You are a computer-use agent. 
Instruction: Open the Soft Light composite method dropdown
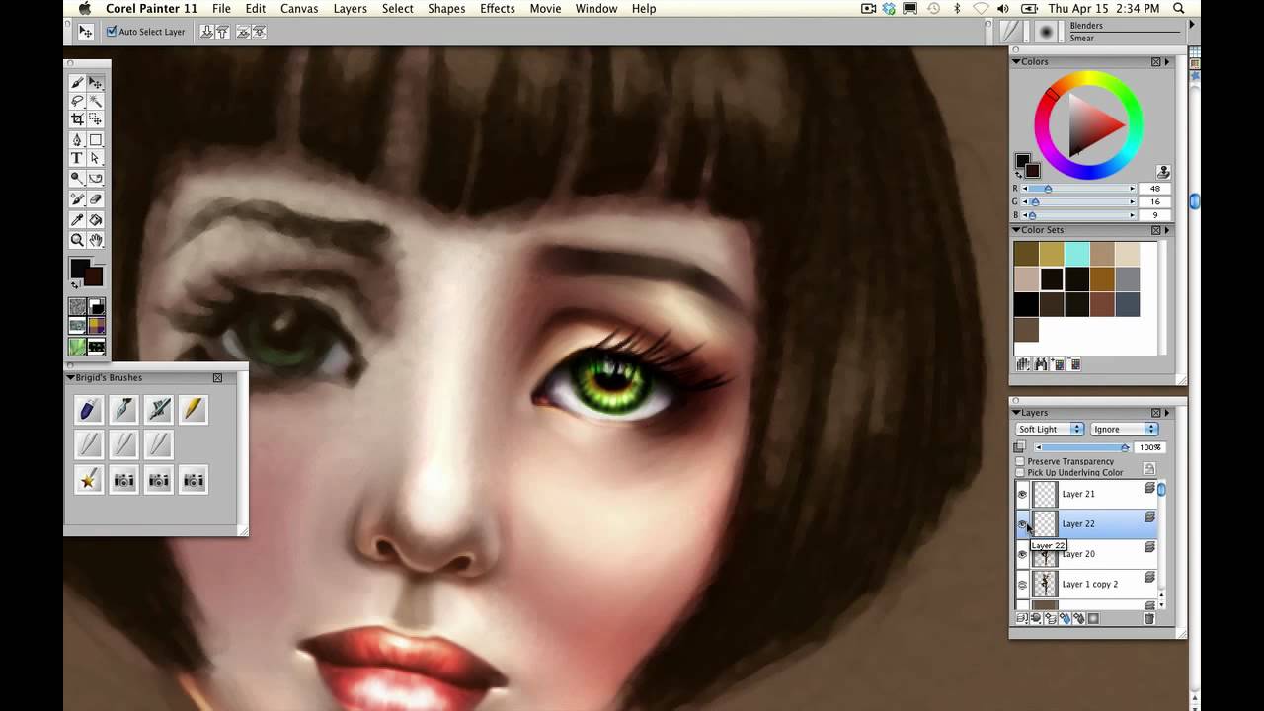click(x=1050, y=429)
